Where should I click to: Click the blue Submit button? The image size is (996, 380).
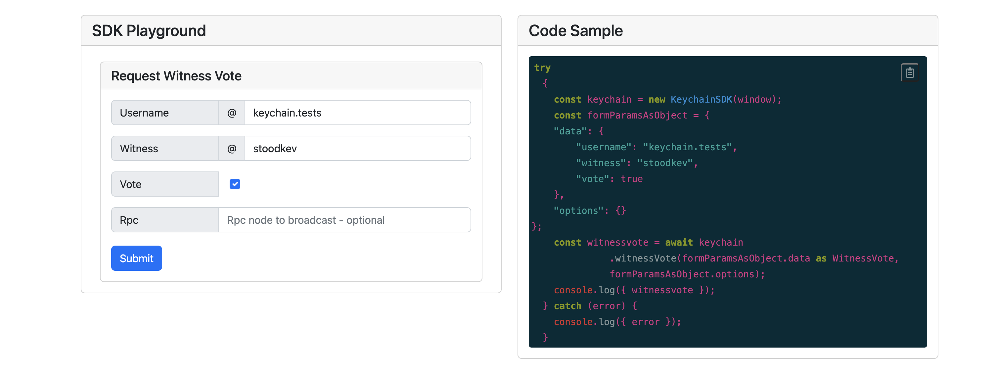point(136,258)
